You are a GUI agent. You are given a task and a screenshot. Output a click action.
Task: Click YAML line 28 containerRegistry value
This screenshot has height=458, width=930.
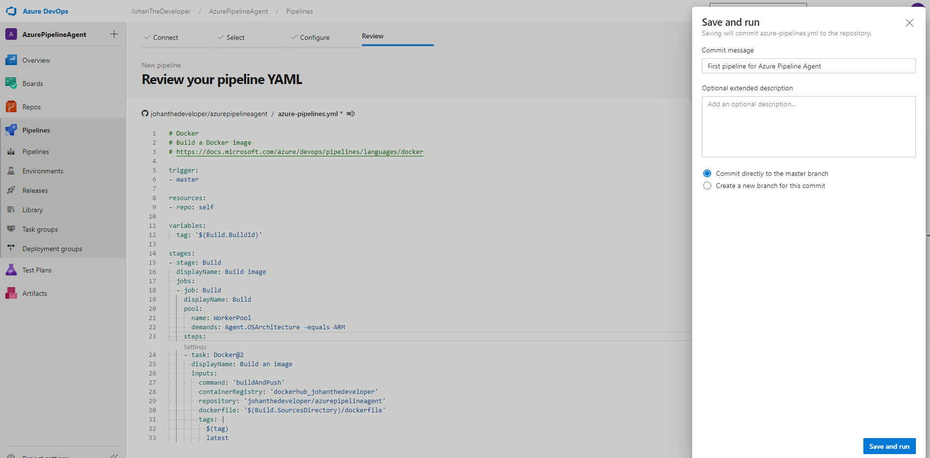[324, 391]
